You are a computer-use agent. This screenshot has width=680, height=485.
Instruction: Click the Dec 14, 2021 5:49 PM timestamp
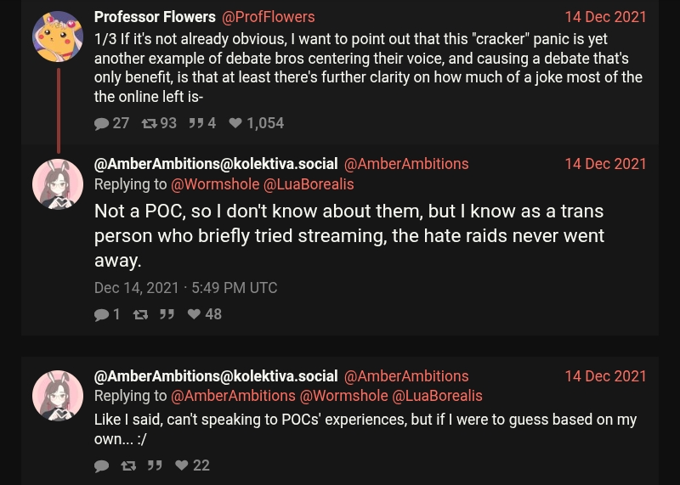tap(185, 288)
